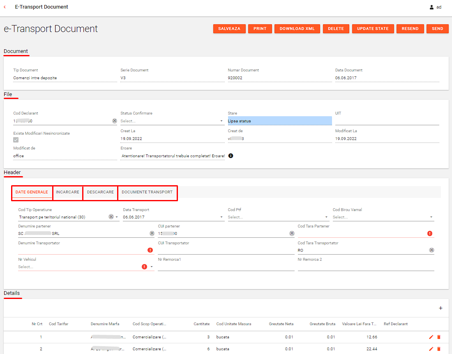This screenshot has width=452, height=354.
Task: Click Serie Document value V3
Action: (x=123, y=78)
